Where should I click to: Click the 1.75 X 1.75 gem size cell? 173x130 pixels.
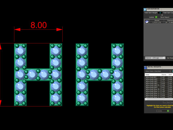click(157, 22)
